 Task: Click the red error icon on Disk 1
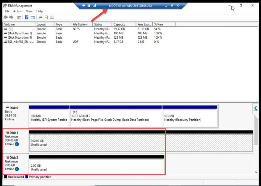click(x=8, y=133)
